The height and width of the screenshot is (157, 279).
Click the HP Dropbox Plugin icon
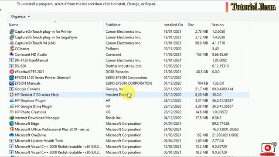pos(12,100)
